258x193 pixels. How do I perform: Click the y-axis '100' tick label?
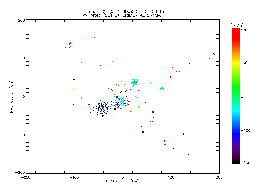pos(21,58)
